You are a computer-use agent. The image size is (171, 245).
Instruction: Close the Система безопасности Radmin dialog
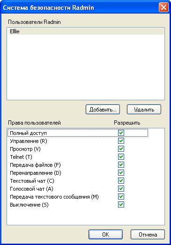point(164,7)
